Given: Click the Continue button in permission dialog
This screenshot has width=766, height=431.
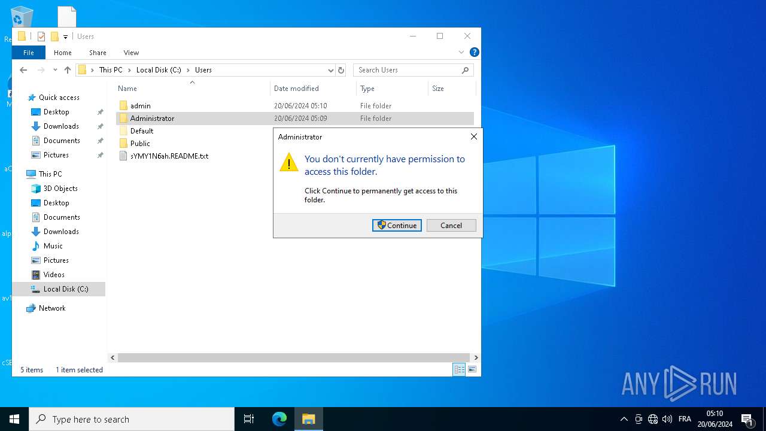Looking at the screenshot, I should [397, 226].
